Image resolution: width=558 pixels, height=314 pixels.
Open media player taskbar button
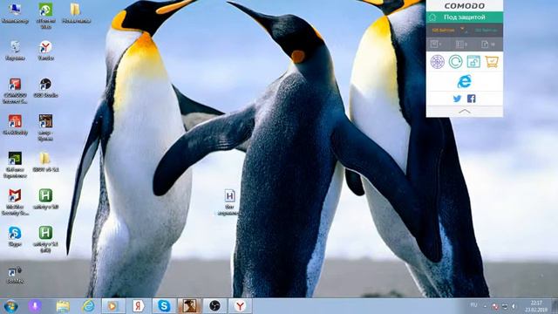pos(113,306)
